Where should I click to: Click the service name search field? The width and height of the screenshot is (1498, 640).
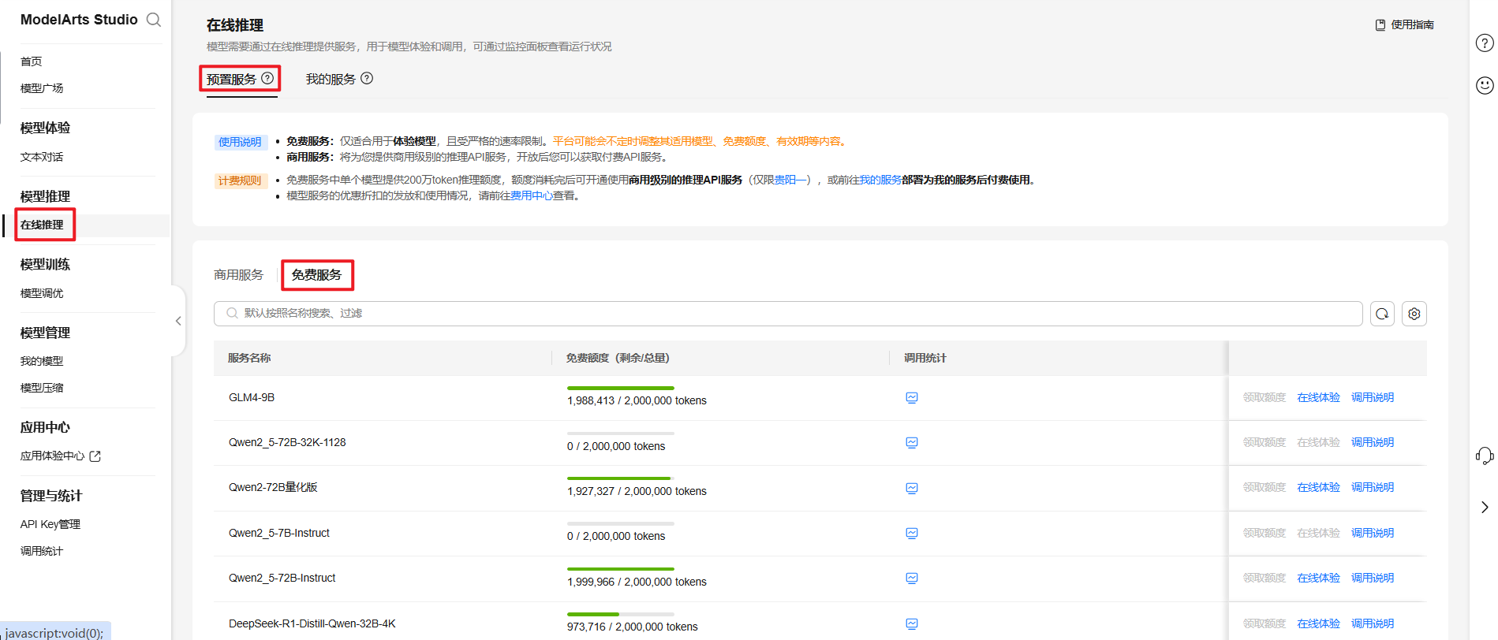[x=788, y=313]
